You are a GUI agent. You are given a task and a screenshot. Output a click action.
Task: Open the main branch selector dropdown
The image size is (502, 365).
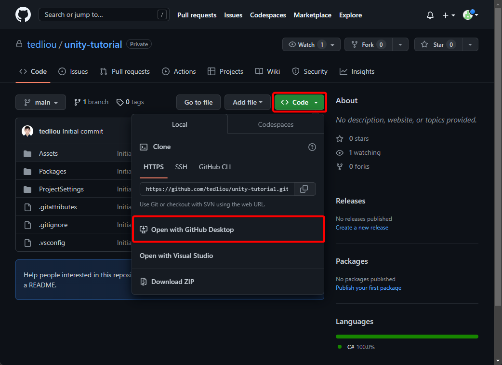tap(40, 102)
